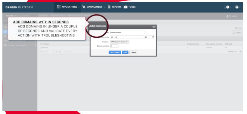Viewport: 247px width, 114px height.
Task: Increase the port value 25 stepper
Action: pyautogui.click(x=153, y=36)
